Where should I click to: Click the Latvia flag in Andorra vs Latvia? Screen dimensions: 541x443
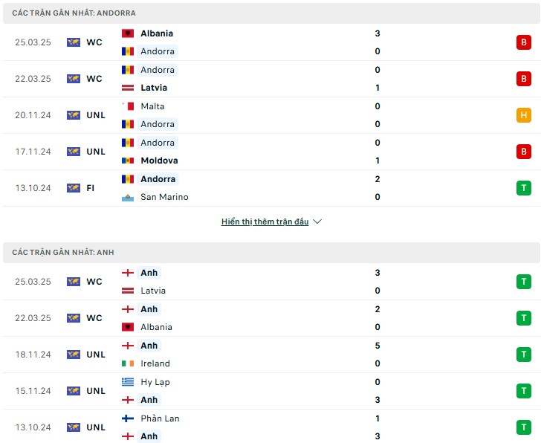(128, 88)
